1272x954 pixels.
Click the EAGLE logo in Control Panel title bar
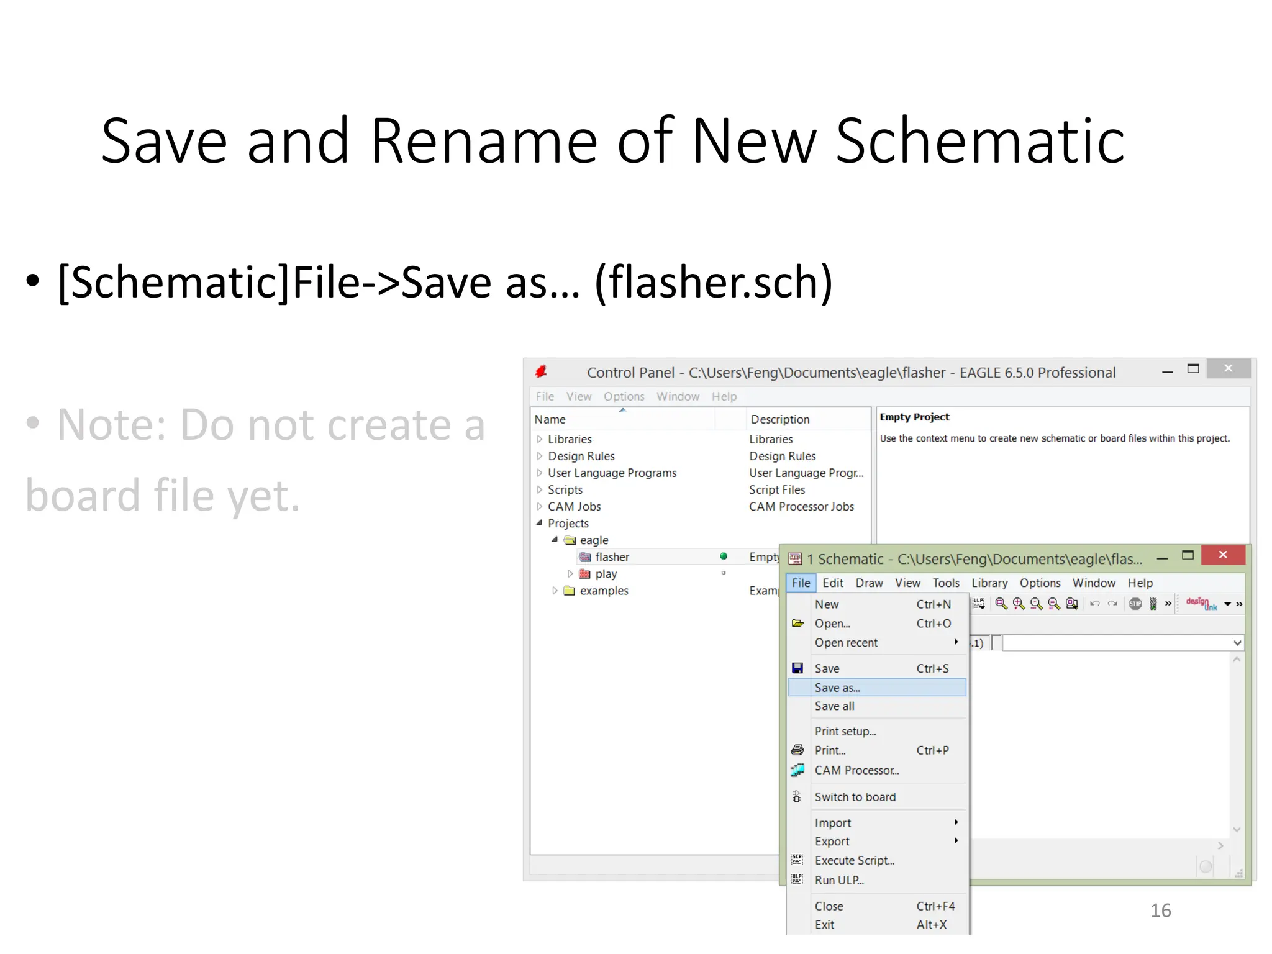click(x=541, y=371)
